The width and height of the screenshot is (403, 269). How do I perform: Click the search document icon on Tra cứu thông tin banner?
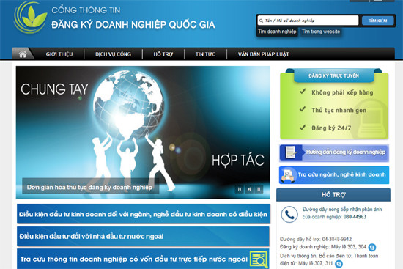point(259,259)
